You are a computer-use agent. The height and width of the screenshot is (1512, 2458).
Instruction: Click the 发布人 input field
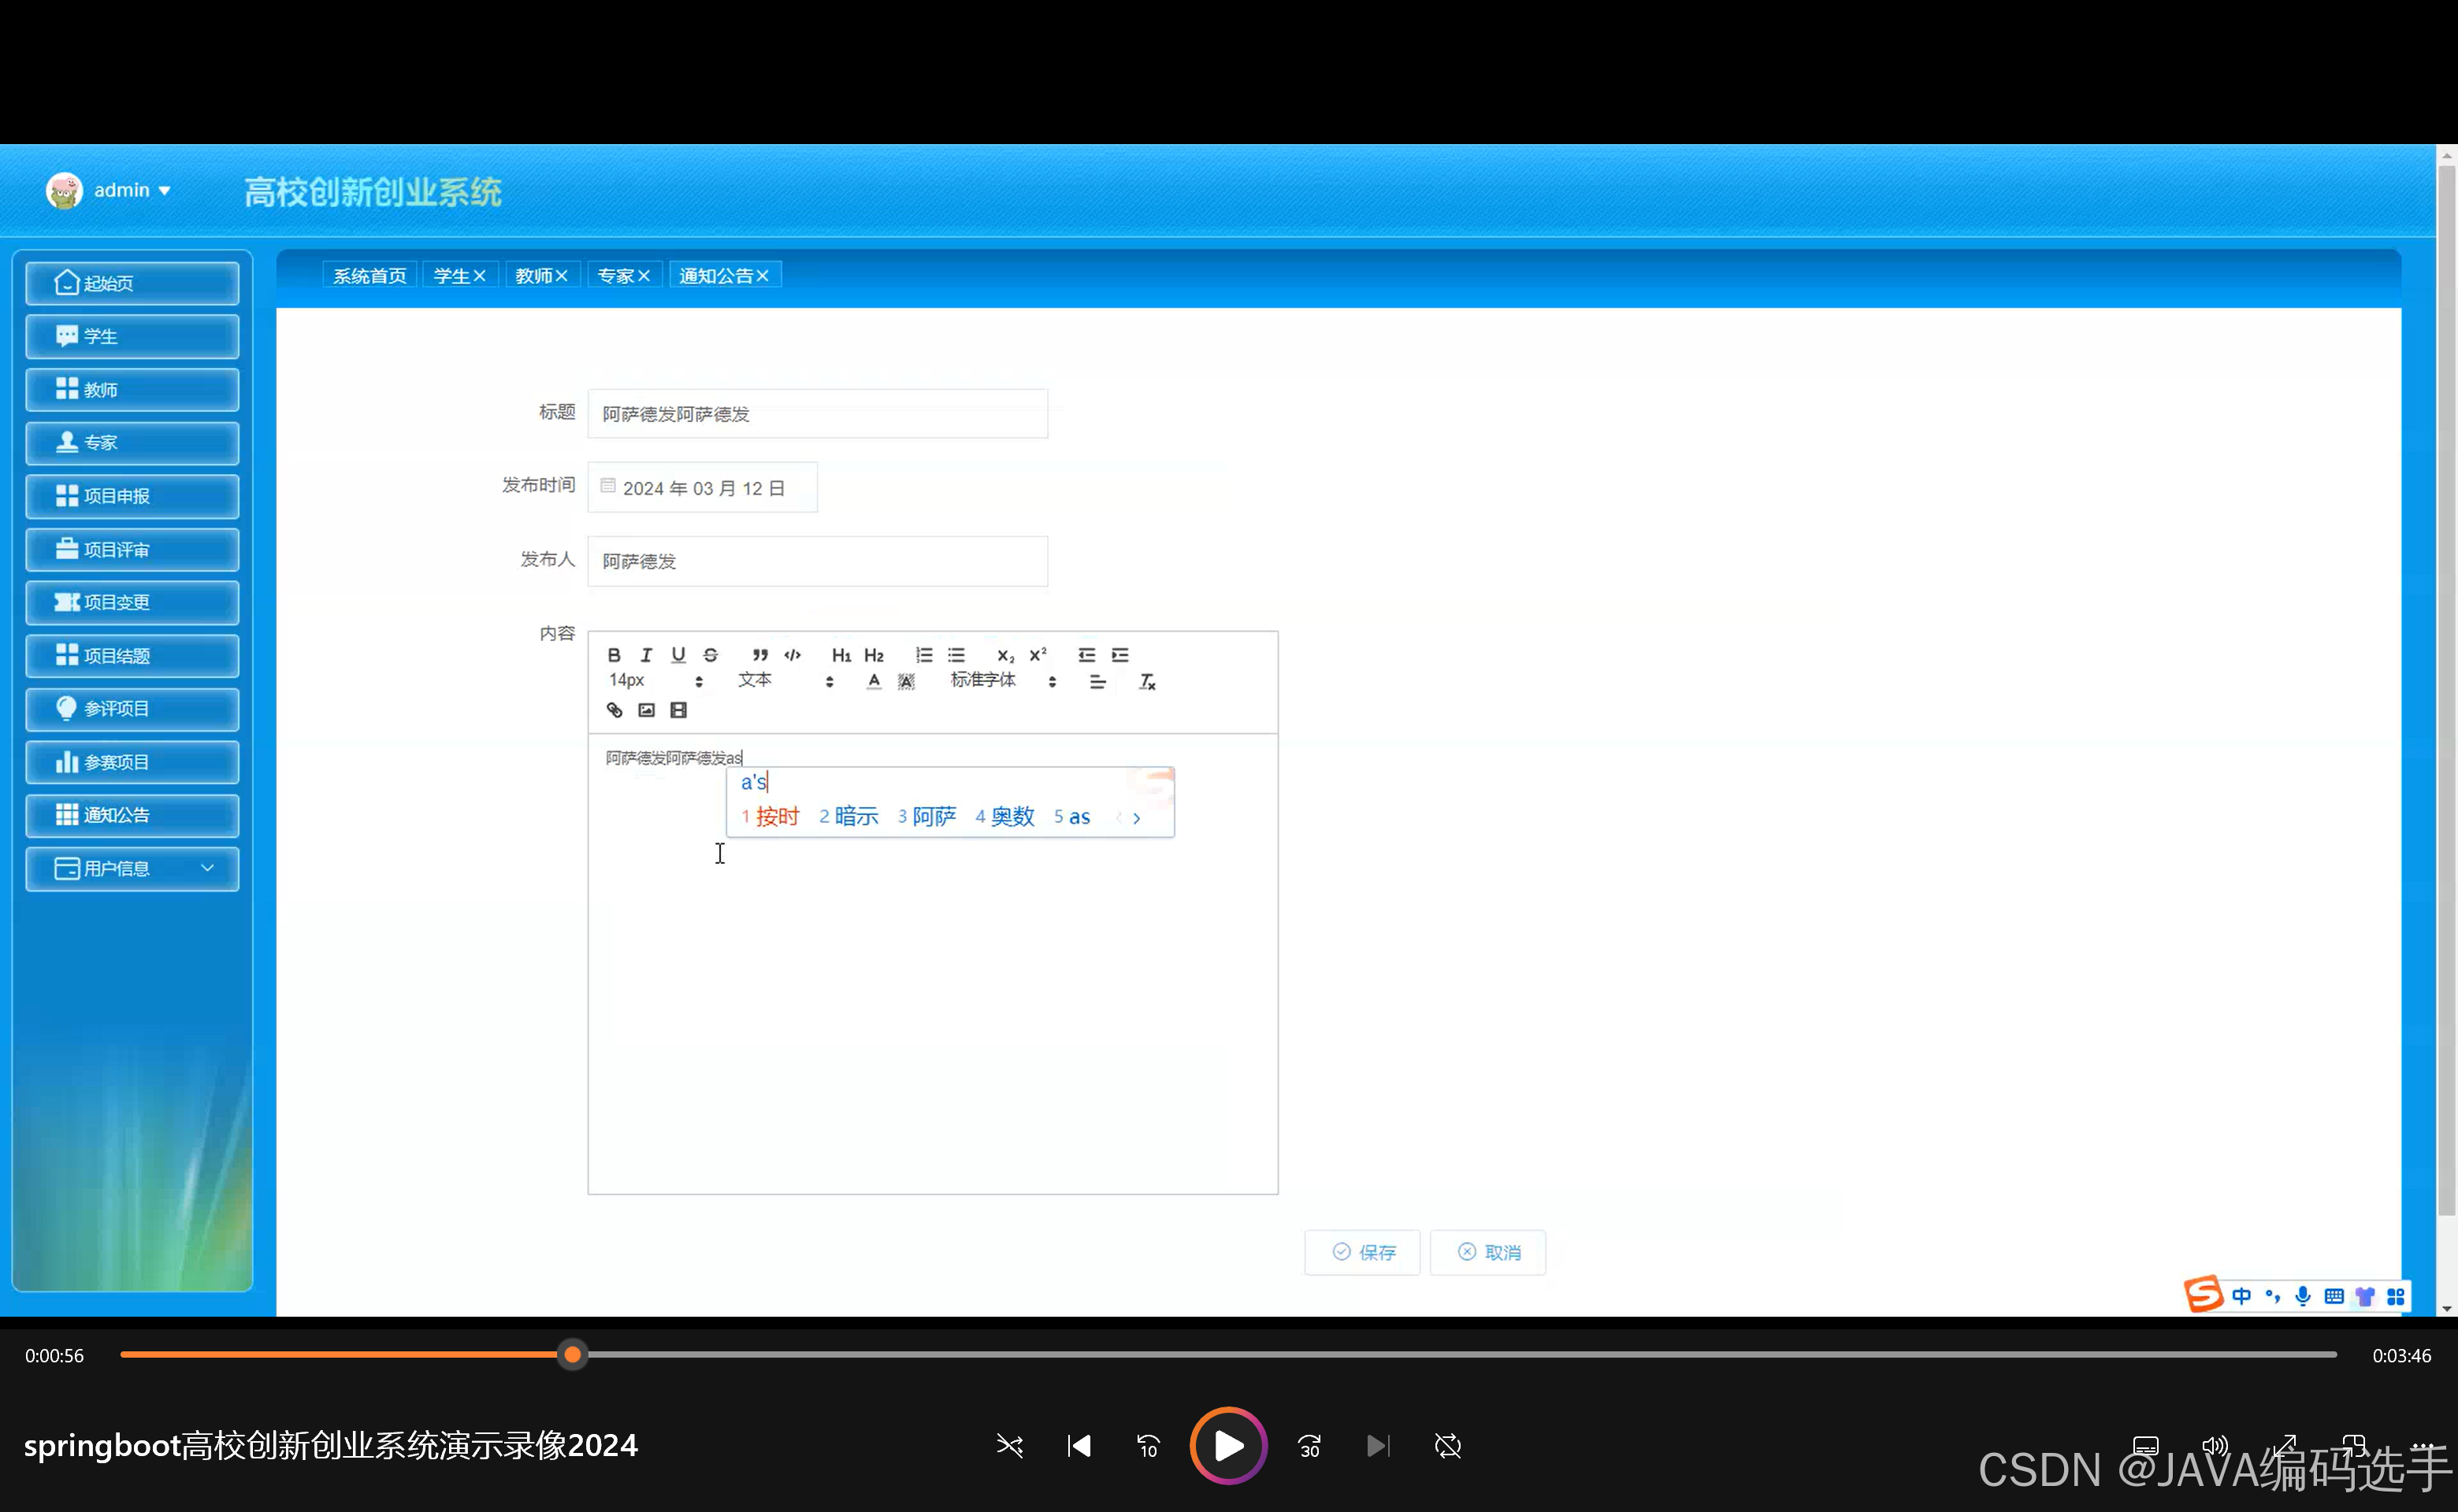click(817, 561)
